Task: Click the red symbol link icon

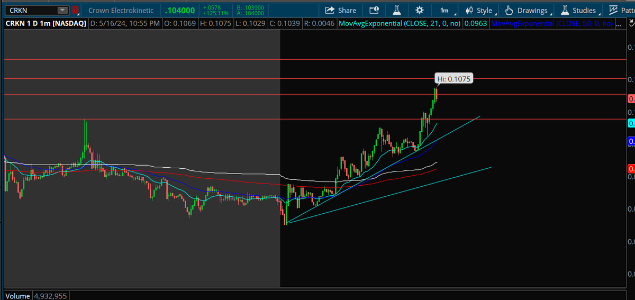Action: pos(75,10)
